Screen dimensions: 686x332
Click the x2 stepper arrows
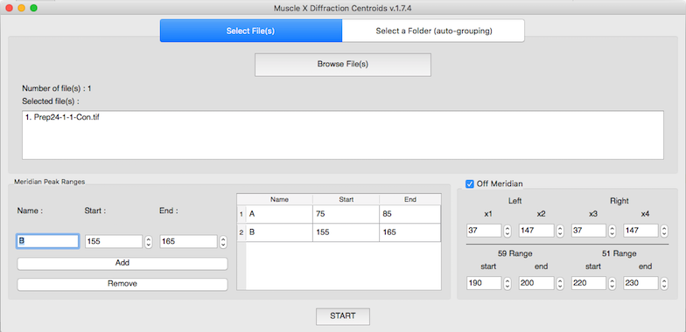[x=560, y=231]
